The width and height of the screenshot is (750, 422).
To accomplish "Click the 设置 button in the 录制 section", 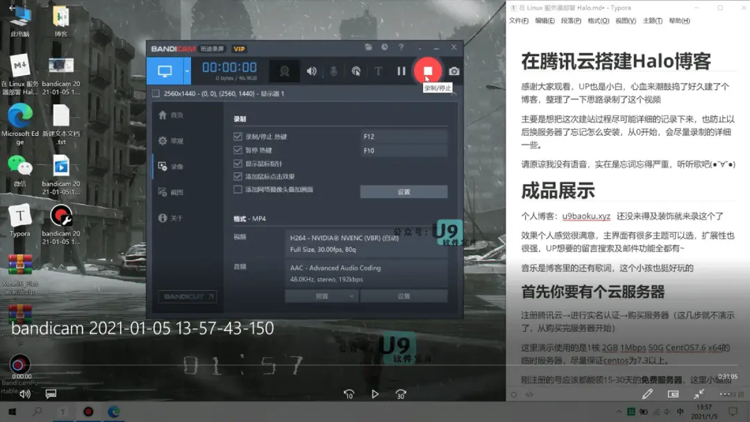I will click(x=403, y=192).
